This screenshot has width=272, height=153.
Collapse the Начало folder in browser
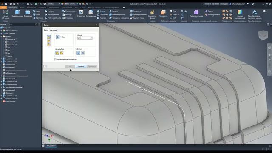click(x=1, y=36)
